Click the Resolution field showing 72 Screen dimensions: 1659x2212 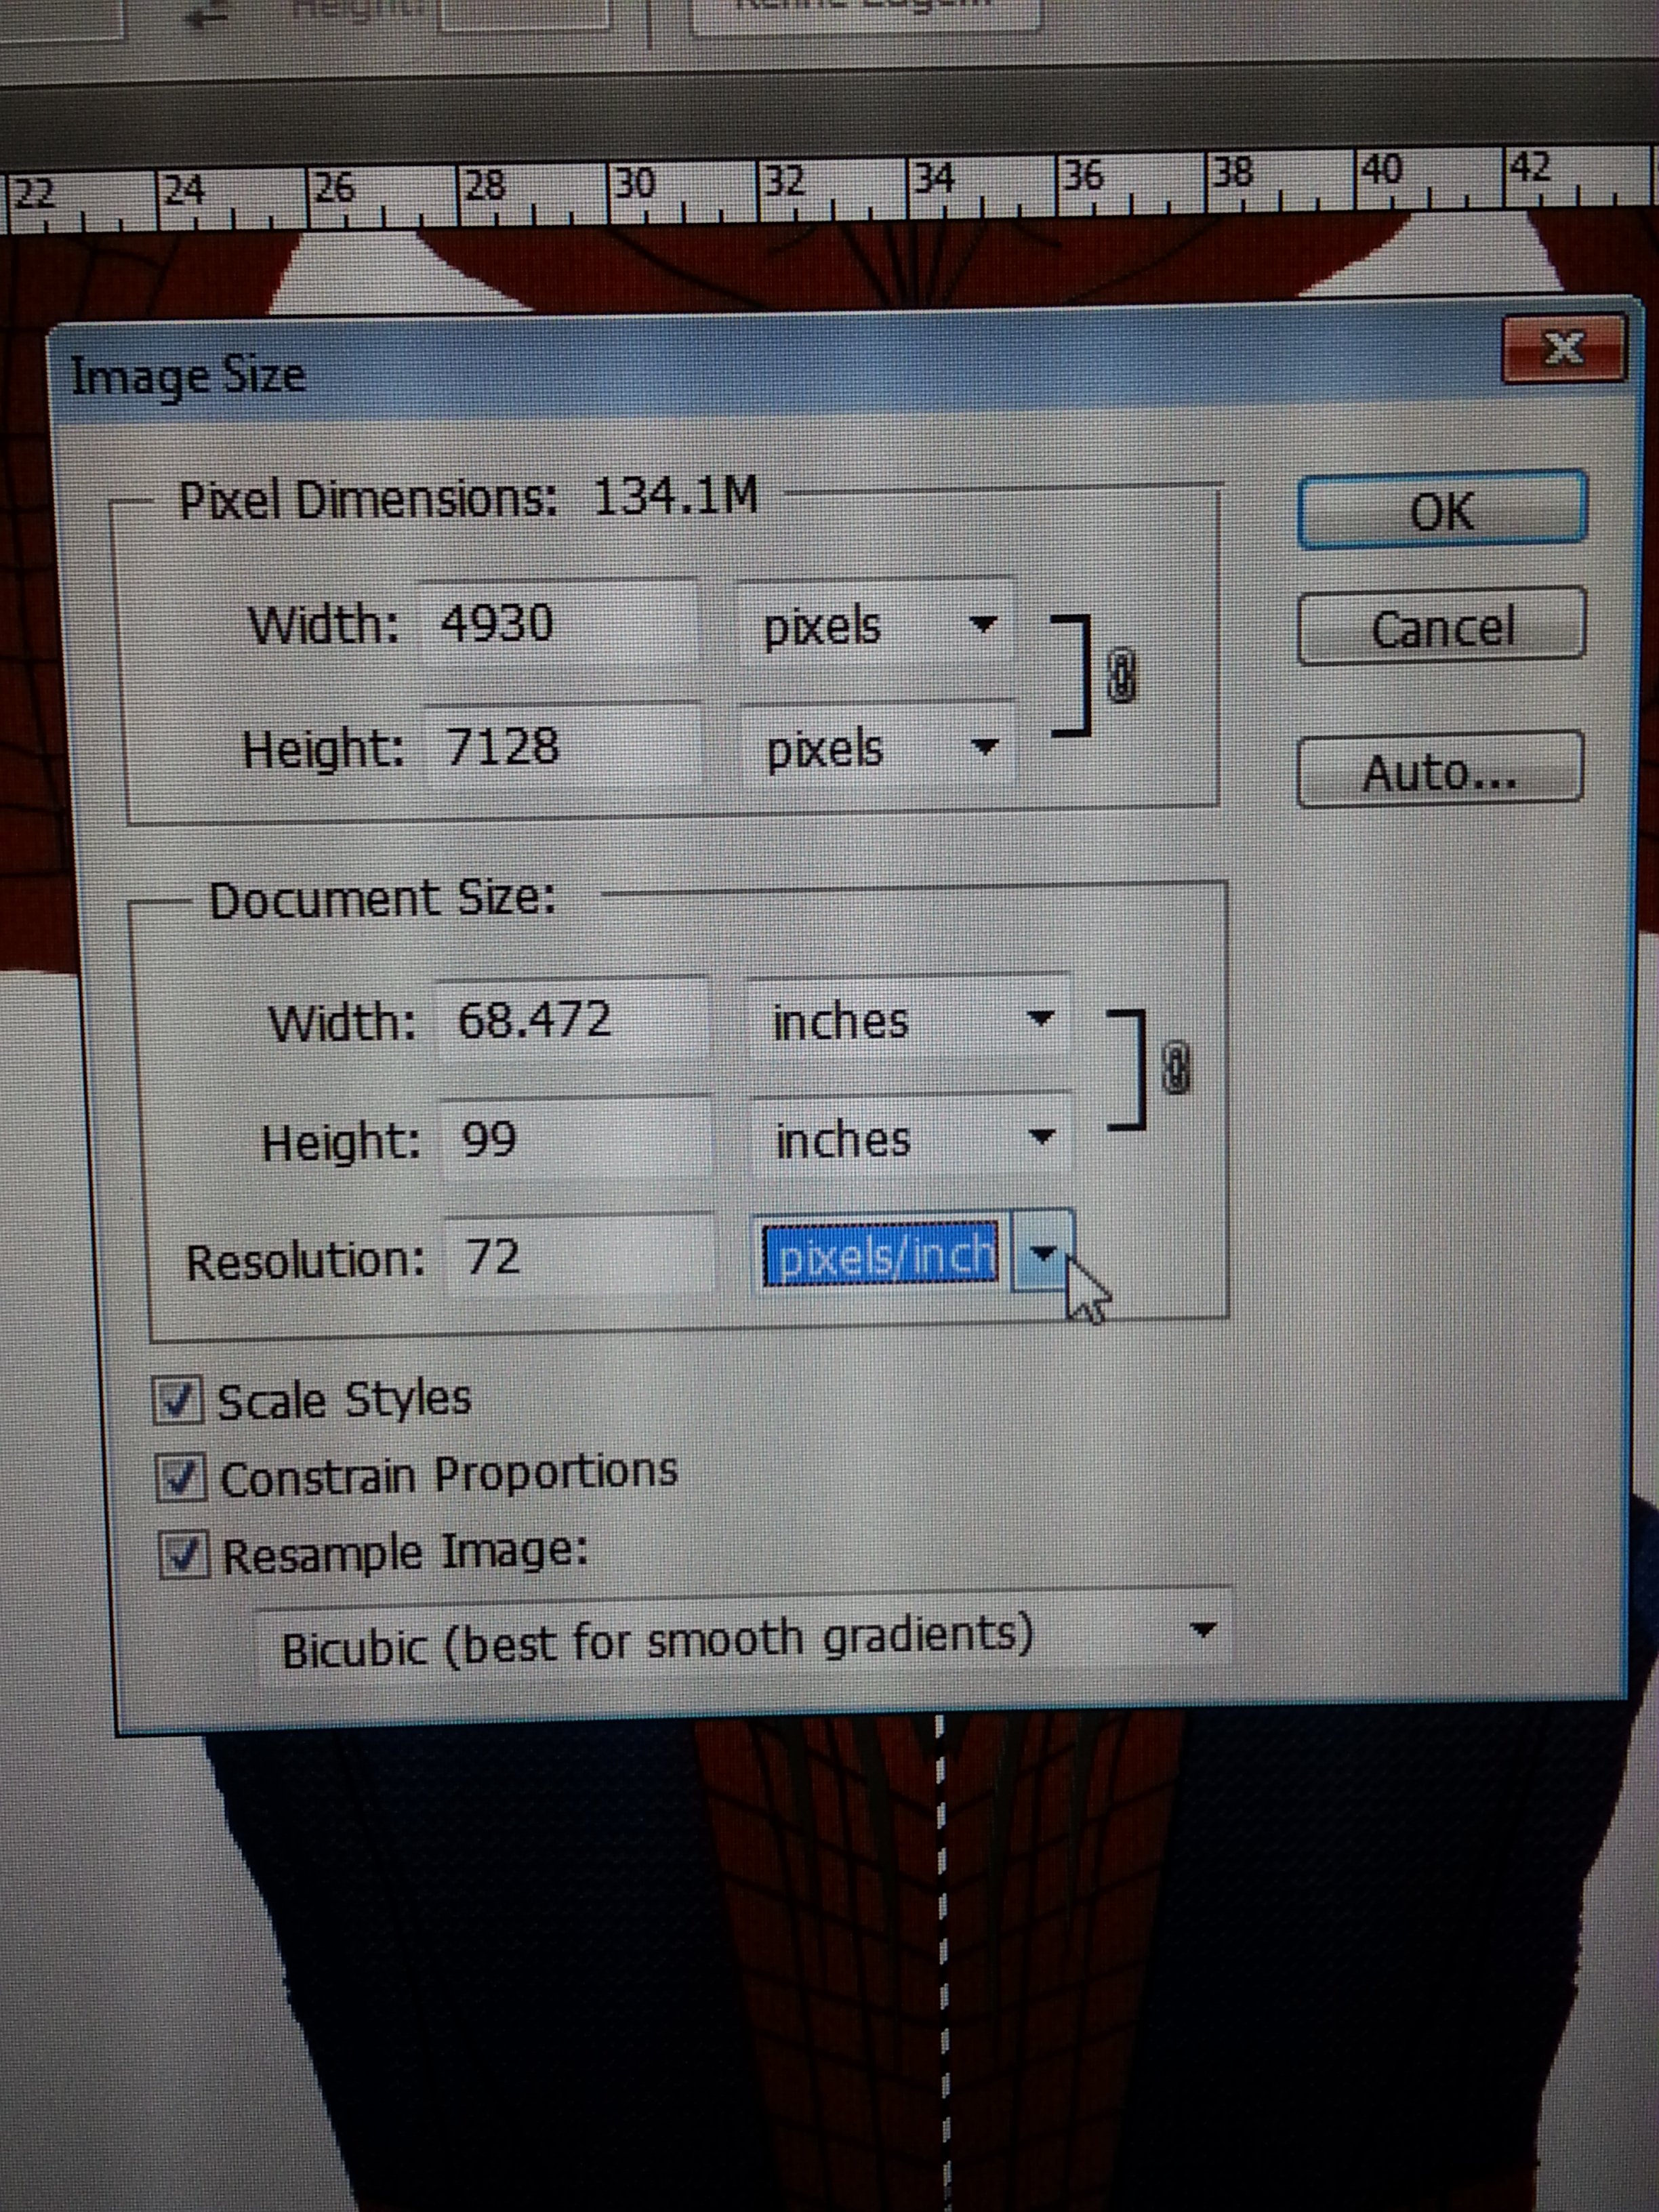pyautogui.click(x=580, y=1256)
